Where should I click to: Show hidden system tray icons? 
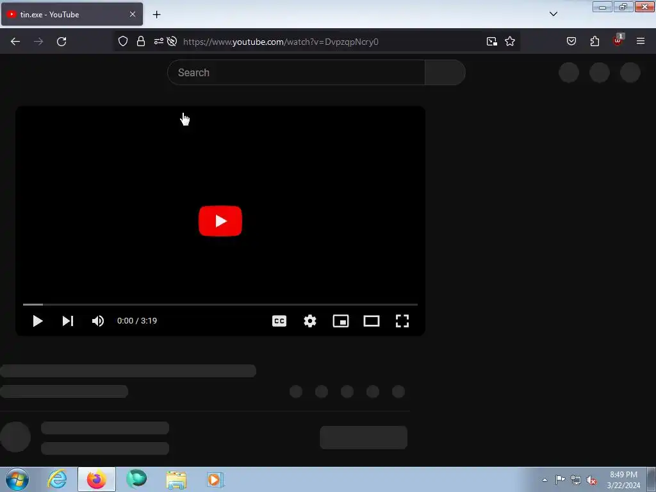(x=545, y=480)
